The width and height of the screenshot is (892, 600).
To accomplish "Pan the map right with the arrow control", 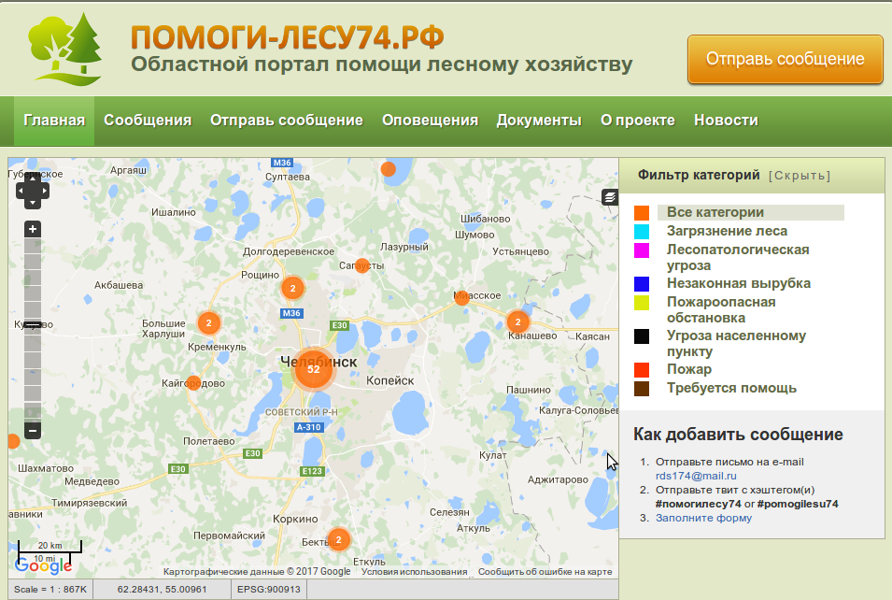I will pos(44,190).
